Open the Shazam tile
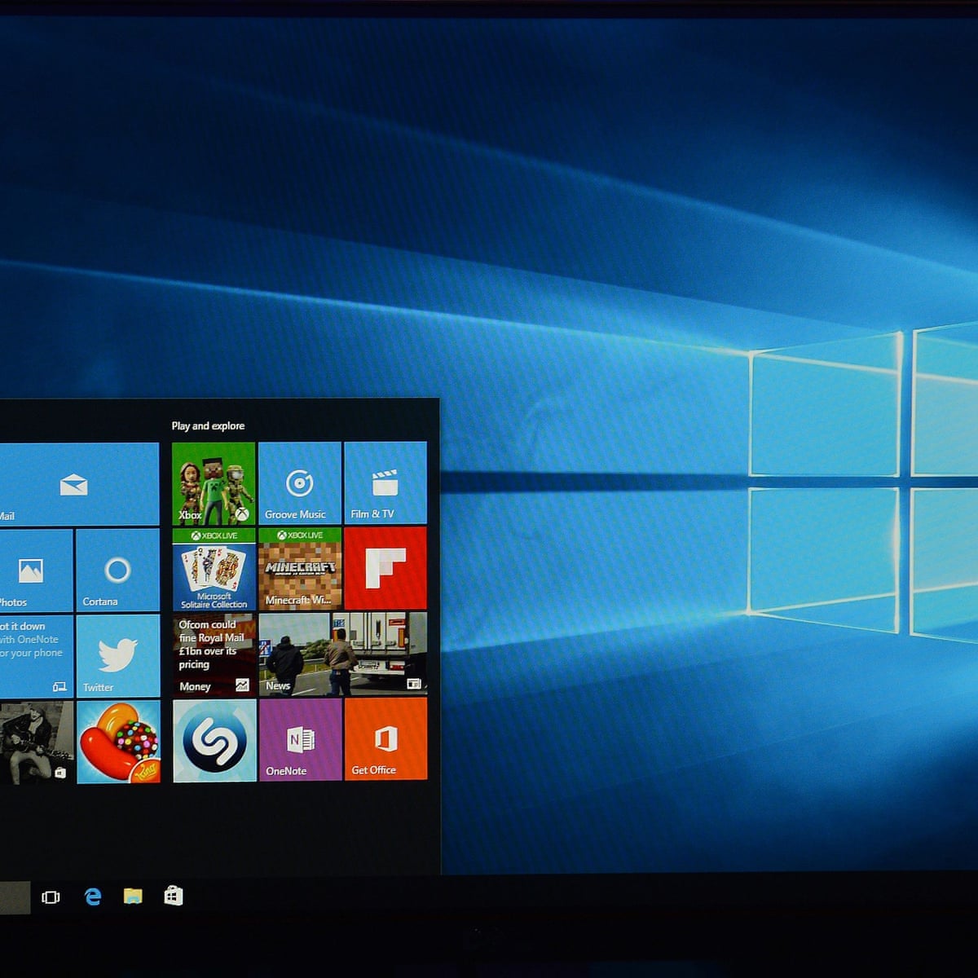This screenshot has width=978, height=978. coord(214,741)
